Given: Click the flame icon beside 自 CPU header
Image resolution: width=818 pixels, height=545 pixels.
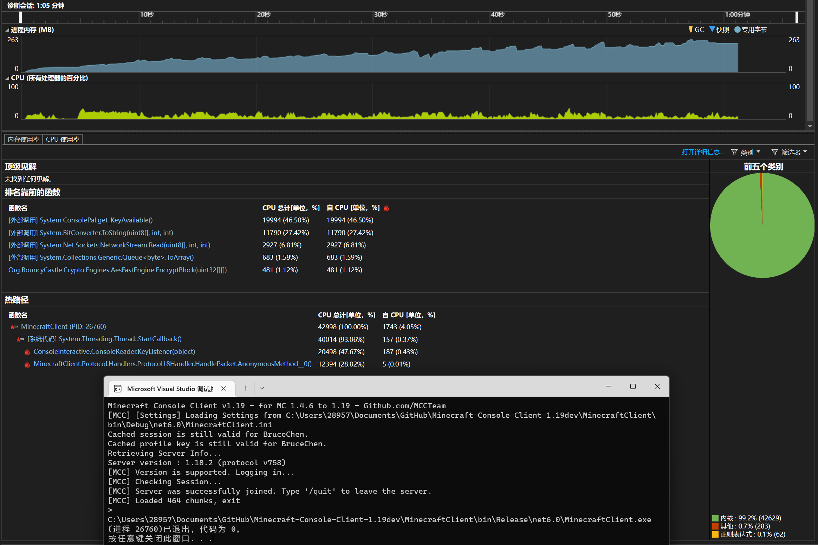Looking at the screenshot, I should click(387, 208).
